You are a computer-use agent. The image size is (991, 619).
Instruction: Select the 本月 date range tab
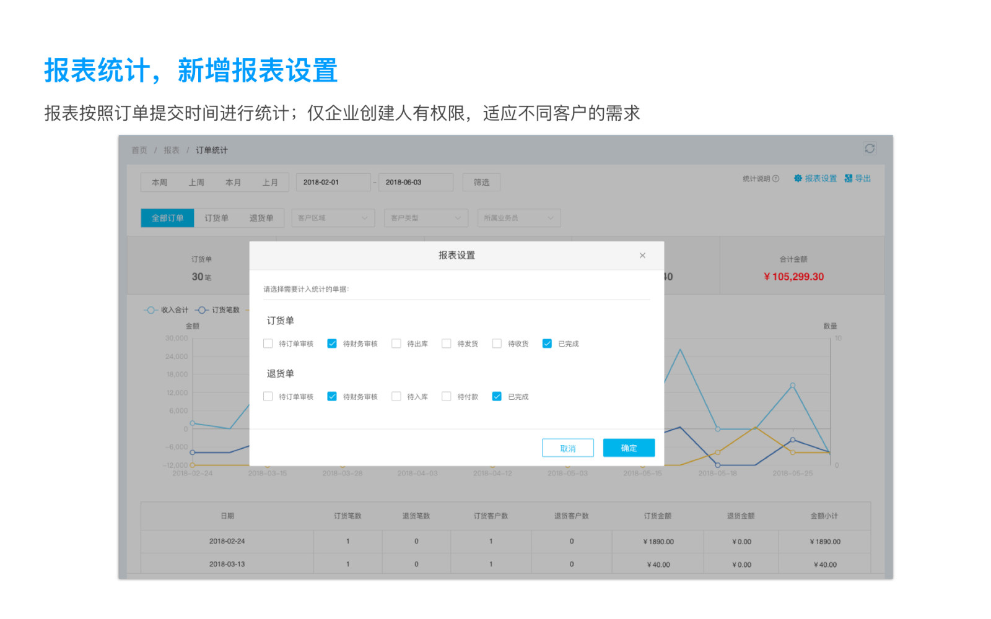233,183
